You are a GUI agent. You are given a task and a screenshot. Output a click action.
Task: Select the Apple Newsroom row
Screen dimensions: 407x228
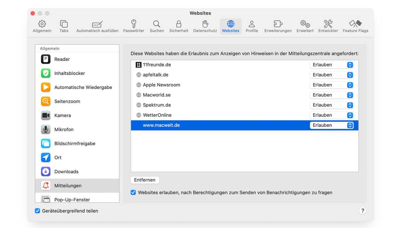[x=245, y=85]
